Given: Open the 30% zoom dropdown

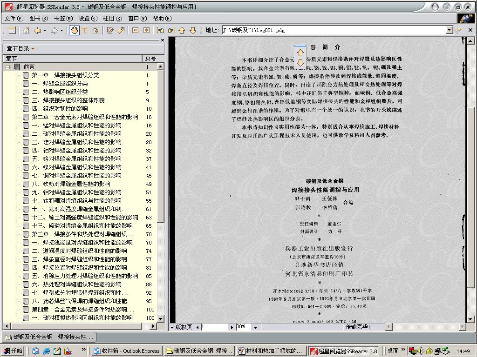Looking at the screenshot, I should [x=256, y=327].
